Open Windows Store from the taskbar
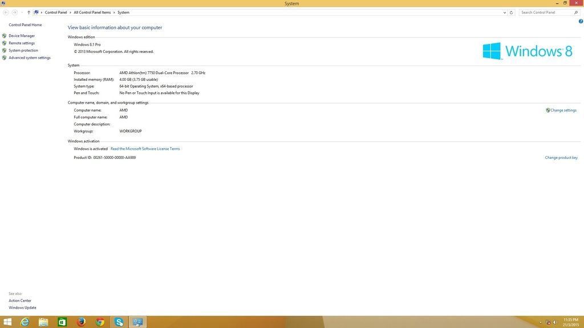The height and width of the screenshot is (328, 584). [62, 322]
